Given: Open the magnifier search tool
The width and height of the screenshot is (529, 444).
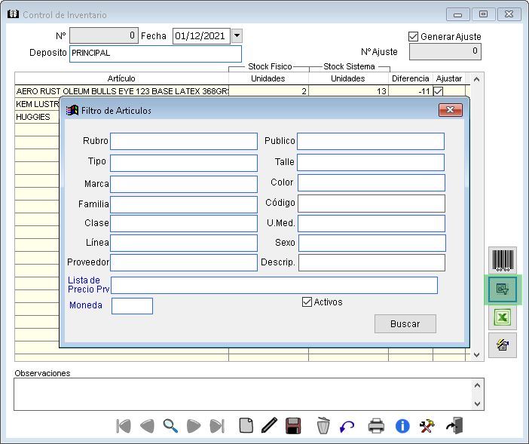Looking at the screenshot, I should (170, 426).
